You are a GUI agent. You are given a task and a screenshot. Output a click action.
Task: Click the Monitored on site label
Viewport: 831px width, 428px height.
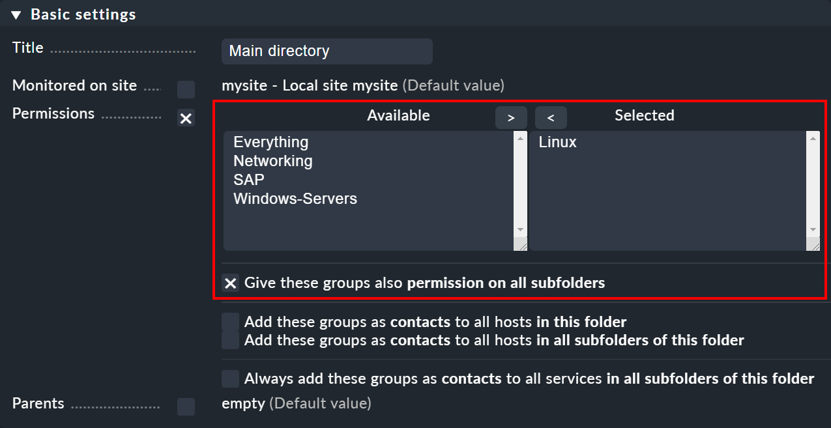[x=75, y=85]
